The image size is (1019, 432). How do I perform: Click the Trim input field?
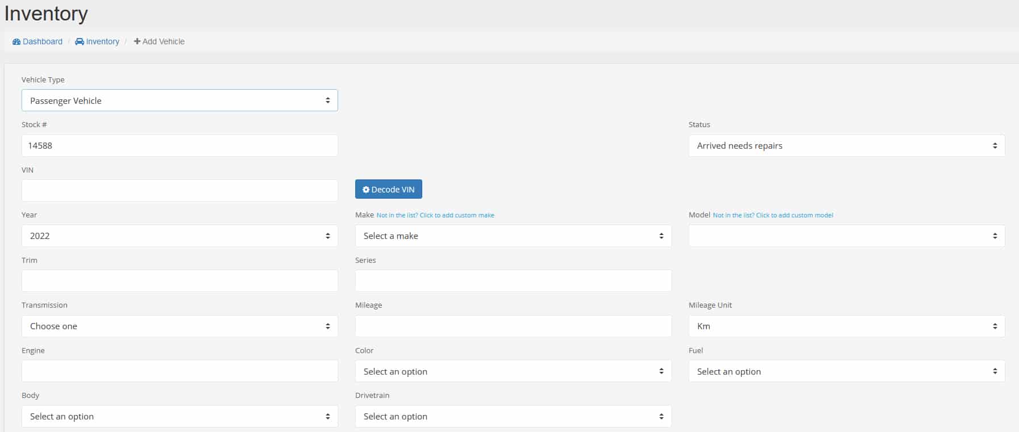tap(180, 280)
